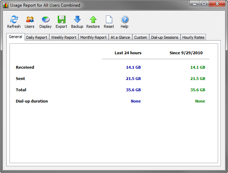The image size is (228, 173).
Task: Click the Since 9/29/2010 column header
Action: pyautogui.click(x=186, y=53)
